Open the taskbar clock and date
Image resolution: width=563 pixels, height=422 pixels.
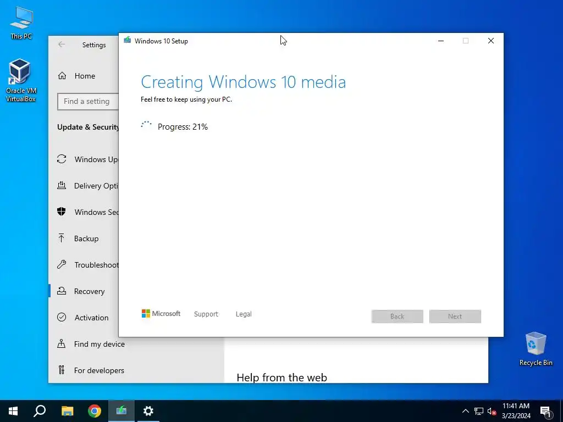[x=516, y=411]
